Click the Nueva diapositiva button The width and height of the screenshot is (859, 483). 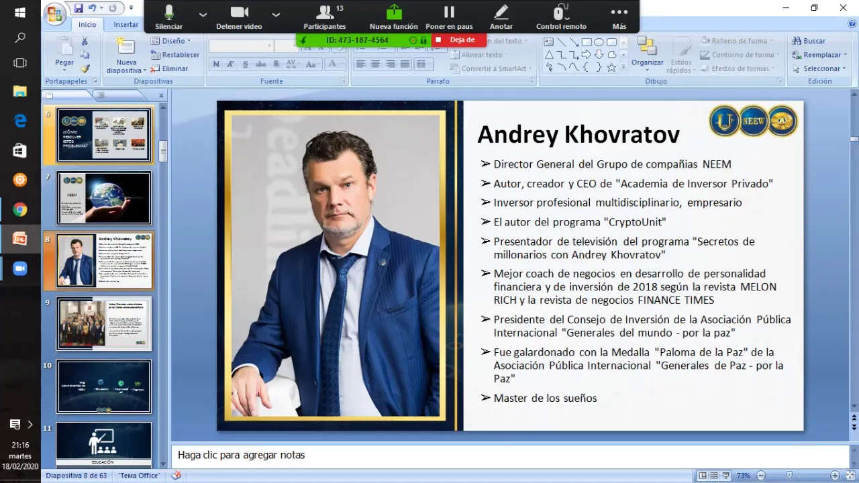pyautogui.click(x=125, y=55)
